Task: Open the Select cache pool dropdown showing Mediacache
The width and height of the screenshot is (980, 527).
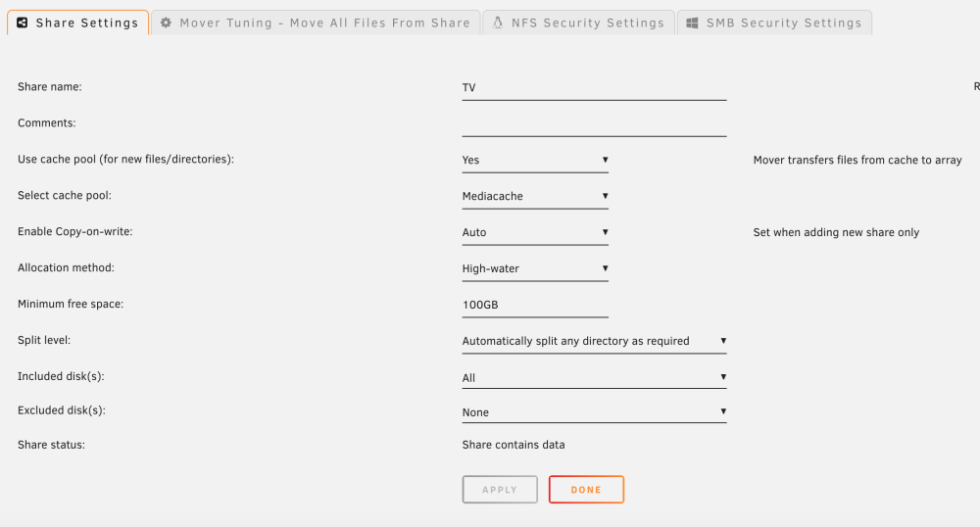Action: [535, 197]
